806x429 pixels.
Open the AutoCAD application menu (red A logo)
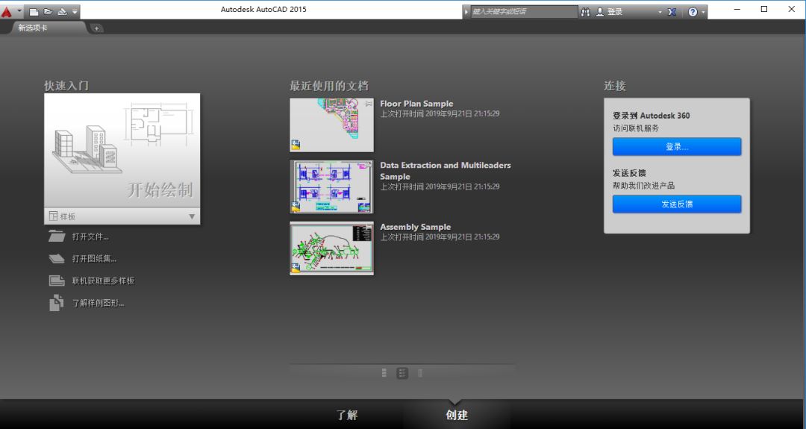[7, 11]
